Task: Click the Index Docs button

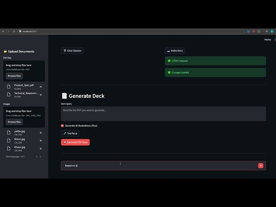Action: coord(175,51)
